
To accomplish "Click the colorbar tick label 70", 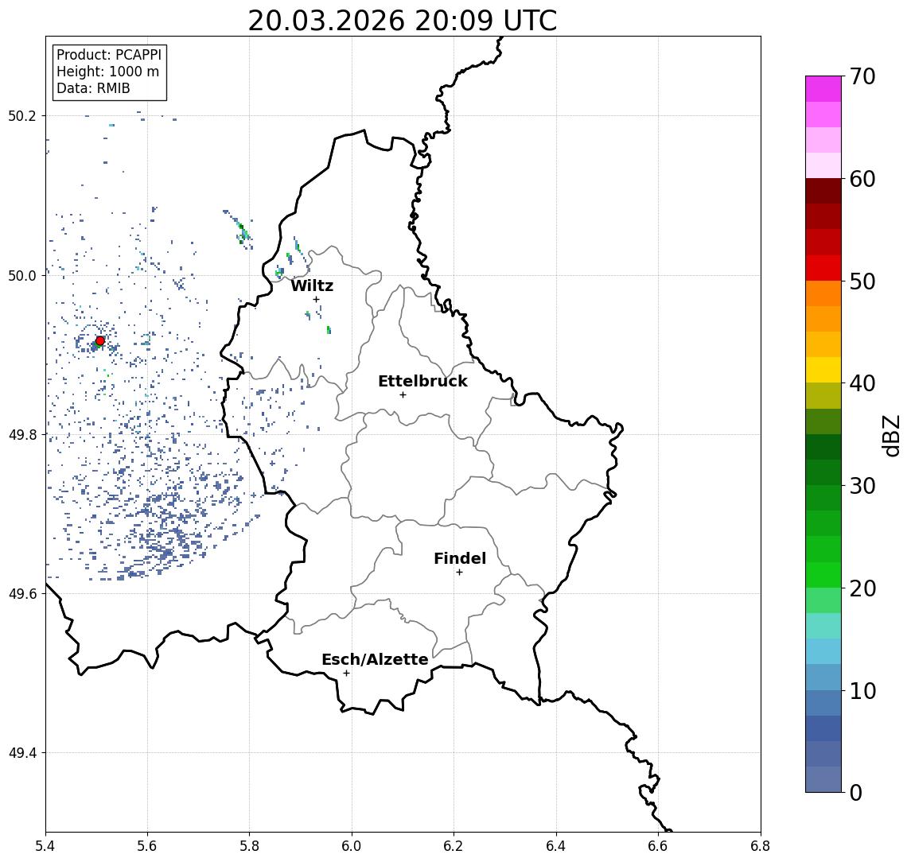I will click(862, 76).
